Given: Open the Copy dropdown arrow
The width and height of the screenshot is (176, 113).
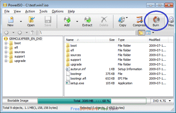Looking at the screenshot, I should [127, 18].
